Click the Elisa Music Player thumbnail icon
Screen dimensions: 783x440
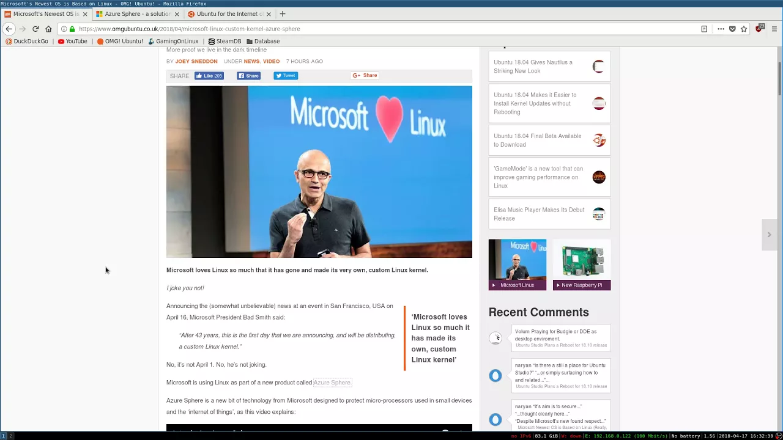[599, 214]
